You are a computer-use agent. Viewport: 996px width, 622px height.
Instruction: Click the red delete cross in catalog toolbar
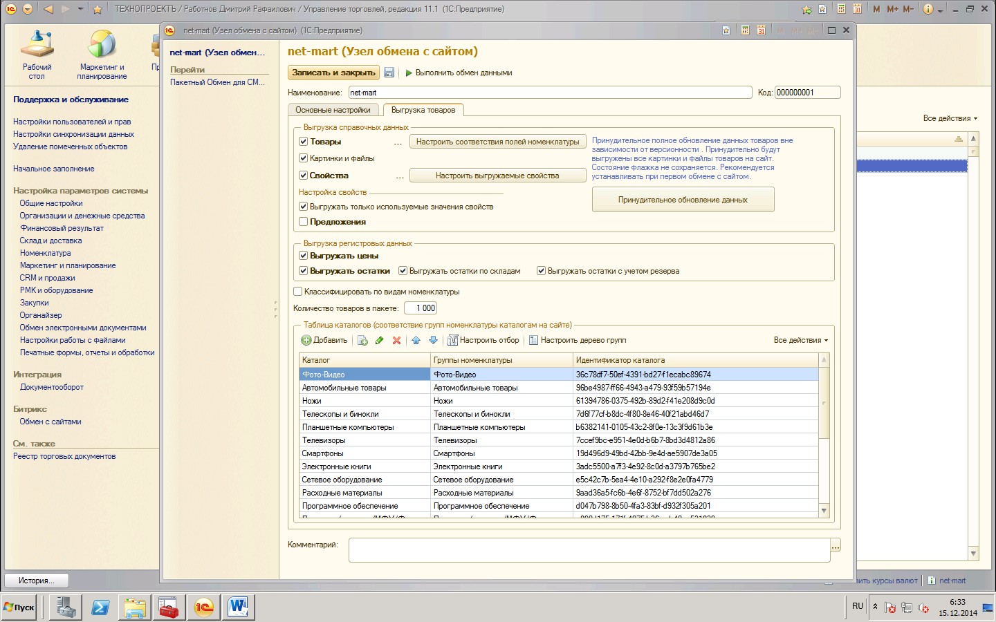396,340
